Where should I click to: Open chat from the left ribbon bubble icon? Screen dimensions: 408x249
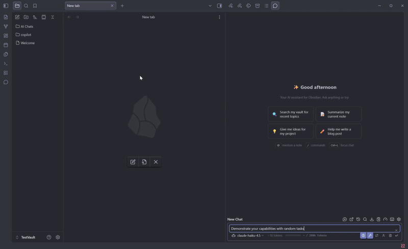[6, 82]
